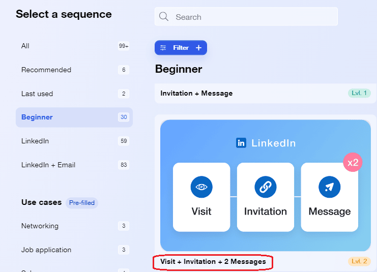Viewport: 377px width, 272px height.
Task: Click the Invitation link icon
Action: pos(266,187)
